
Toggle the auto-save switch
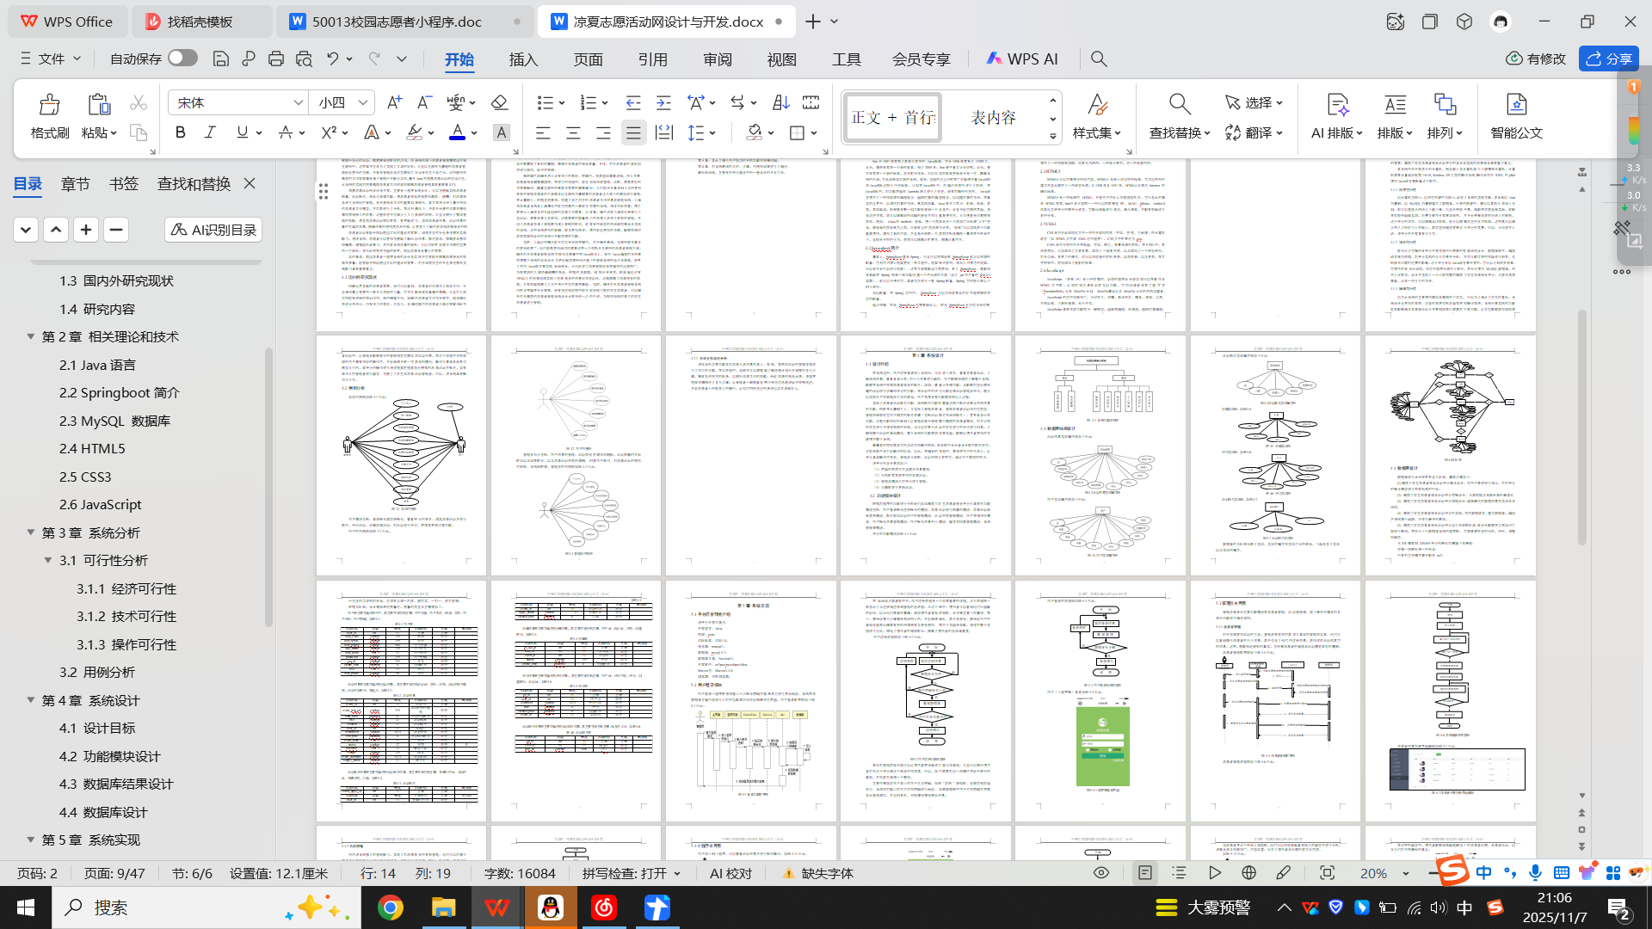coord(182,58)
